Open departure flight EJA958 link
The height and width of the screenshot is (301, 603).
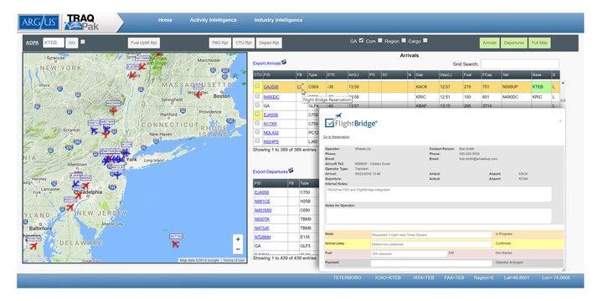point(262,192)
